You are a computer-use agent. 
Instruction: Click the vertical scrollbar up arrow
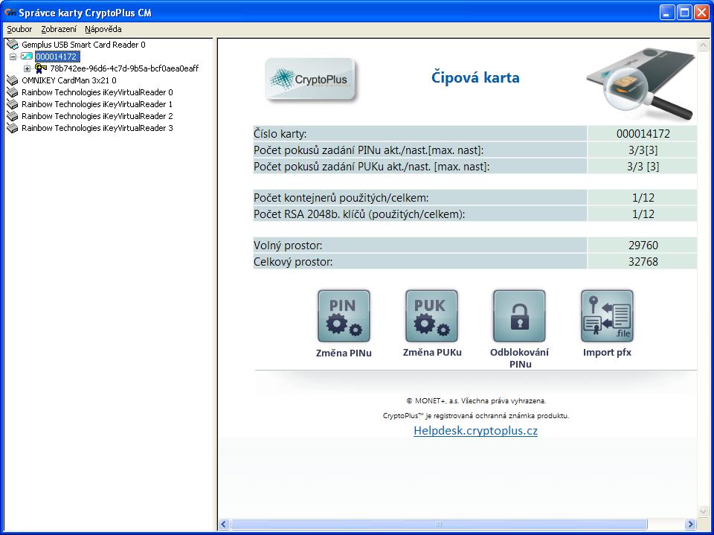703,45
